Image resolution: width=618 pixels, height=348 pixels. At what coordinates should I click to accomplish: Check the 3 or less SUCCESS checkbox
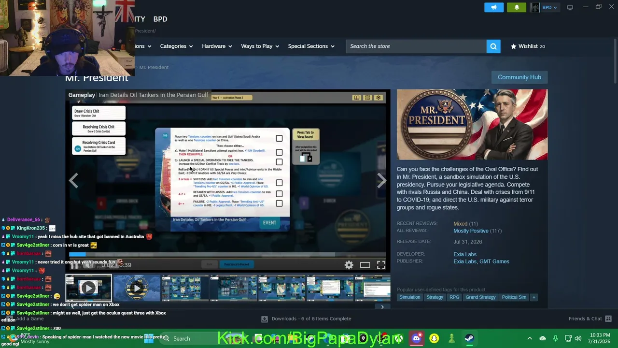point(279,183)
